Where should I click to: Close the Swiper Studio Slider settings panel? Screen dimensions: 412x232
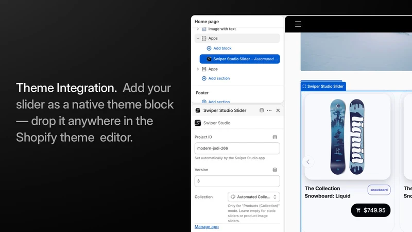[278, 110]
